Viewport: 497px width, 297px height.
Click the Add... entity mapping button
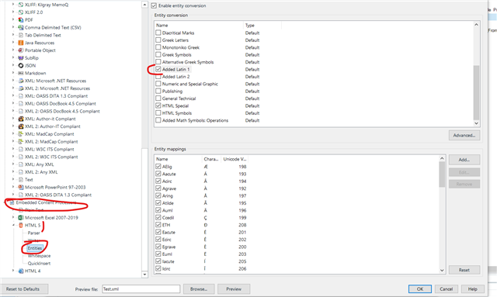[x=464, y=160]
